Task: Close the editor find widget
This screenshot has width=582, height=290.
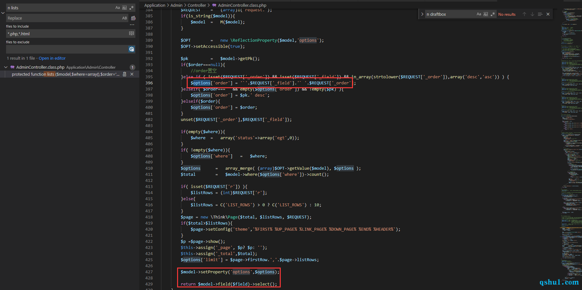Action: pyautogui.click(x=548, y=14)
